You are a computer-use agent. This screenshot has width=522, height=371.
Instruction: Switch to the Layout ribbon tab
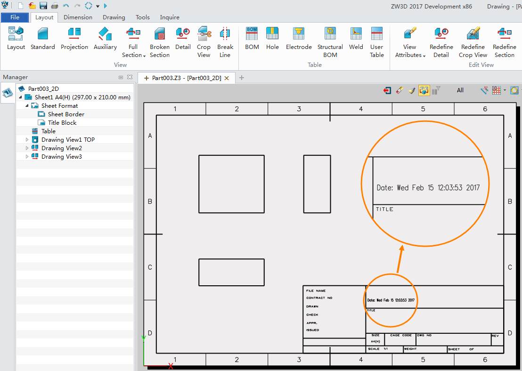(44, 17)
